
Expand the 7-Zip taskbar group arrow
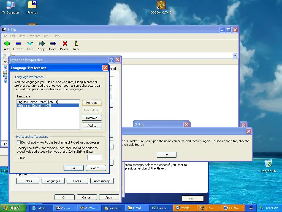coord(75,208)
